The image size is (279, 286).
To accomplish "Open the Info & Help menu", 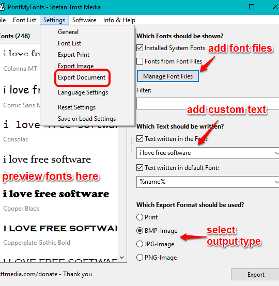I will 119,20.
